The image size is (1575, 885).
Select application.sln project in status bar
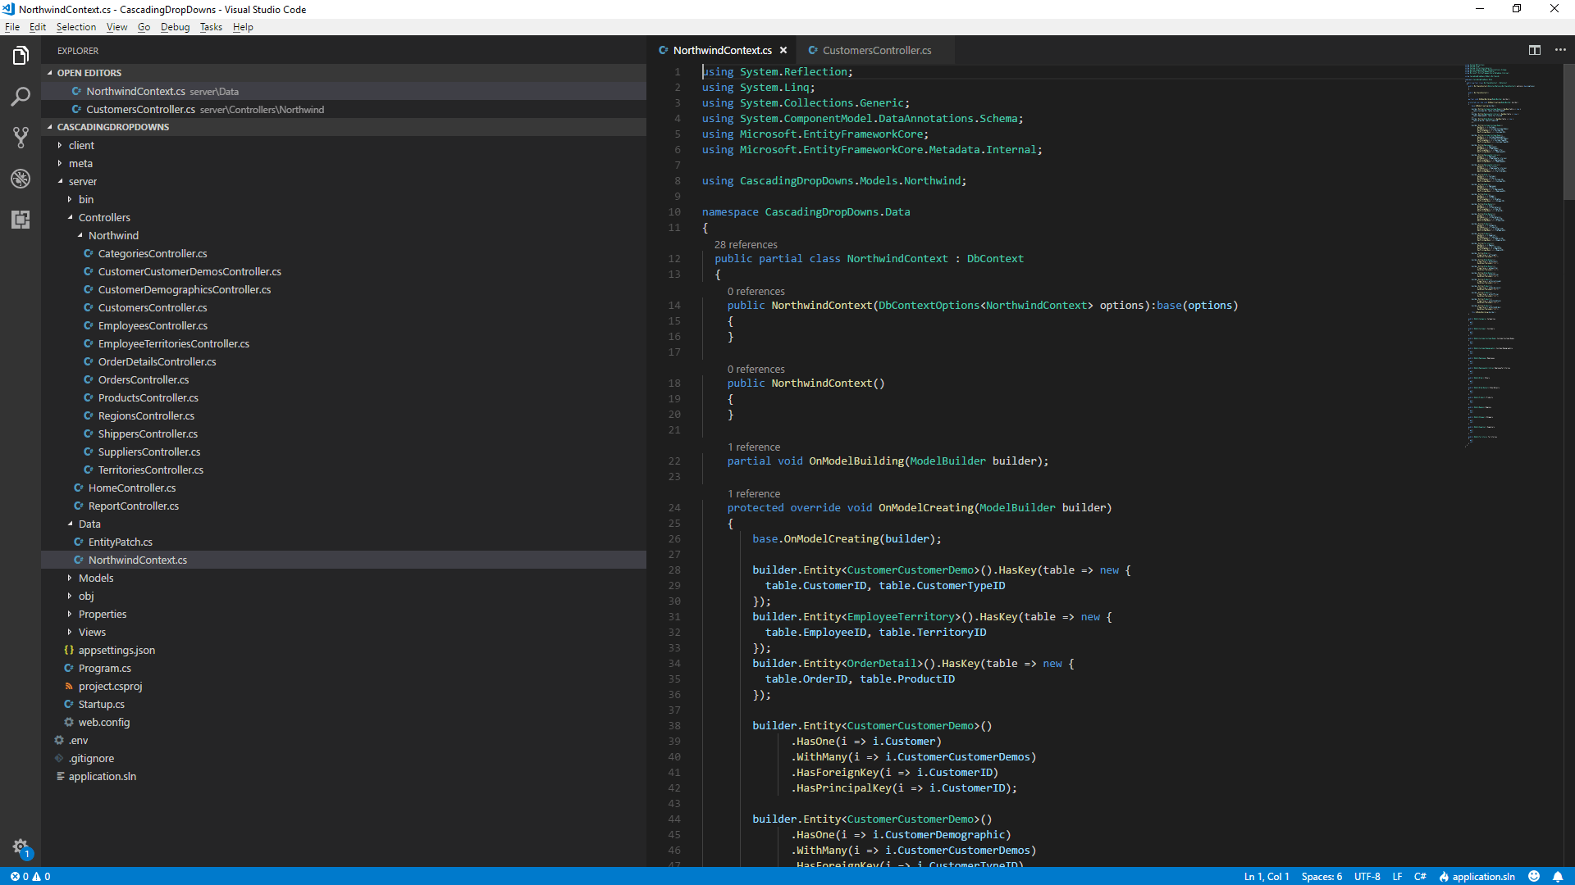pyautogui.click(x=1477, y=876)
